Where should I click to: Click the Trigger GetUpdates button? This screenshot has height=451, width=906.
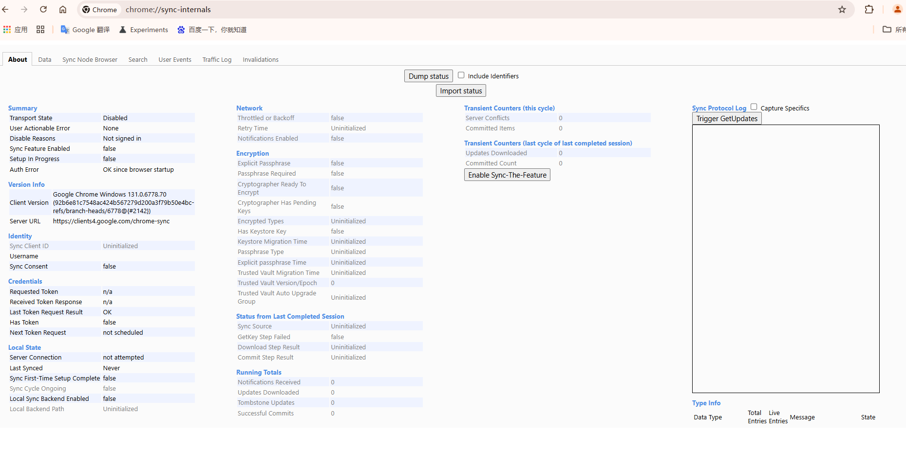(727, 118)
